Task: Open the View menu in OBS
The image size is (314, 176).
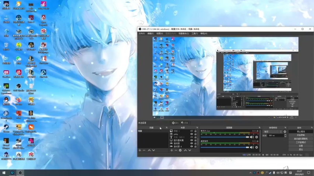Action: click(160, 34)
